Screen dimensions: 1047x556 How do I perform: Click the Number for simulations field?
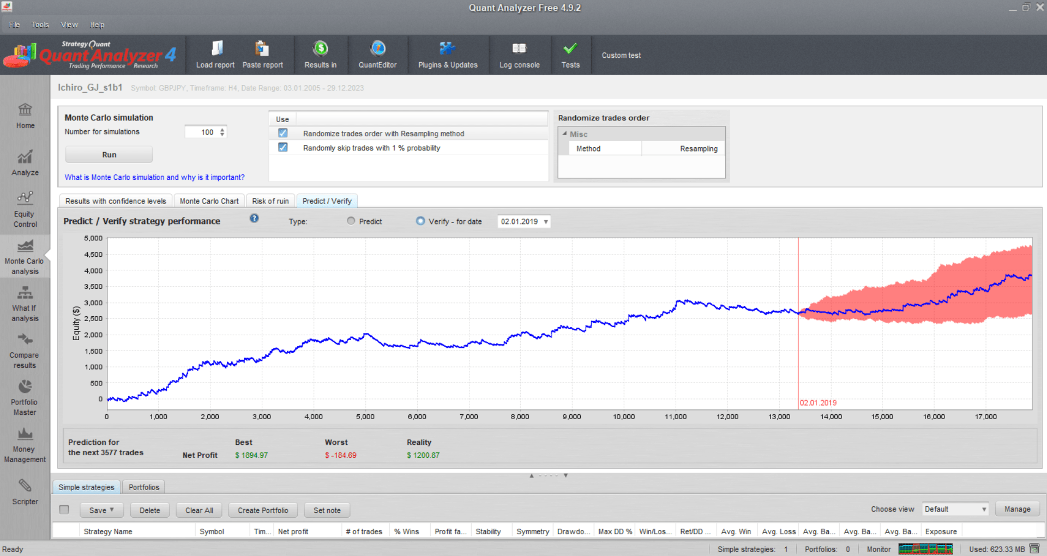[202, 132]
